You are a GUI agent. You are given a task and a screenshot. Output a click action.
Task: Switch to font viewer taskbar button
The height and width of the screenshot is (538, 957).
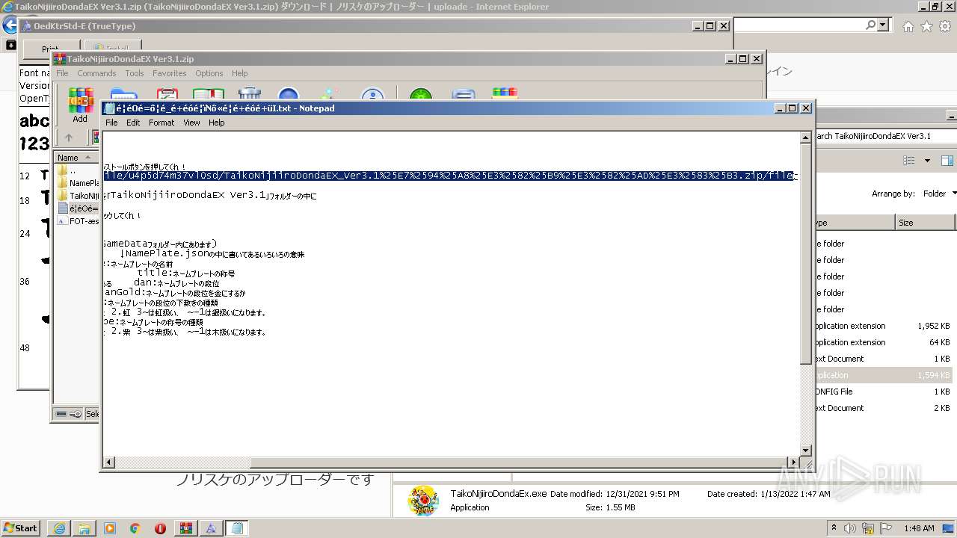pyautogui.click(x=212, y=528)
